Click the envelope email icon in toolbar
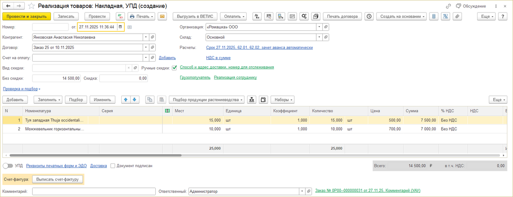This screenshot has height=197, width=513. [x=163, y=16]
